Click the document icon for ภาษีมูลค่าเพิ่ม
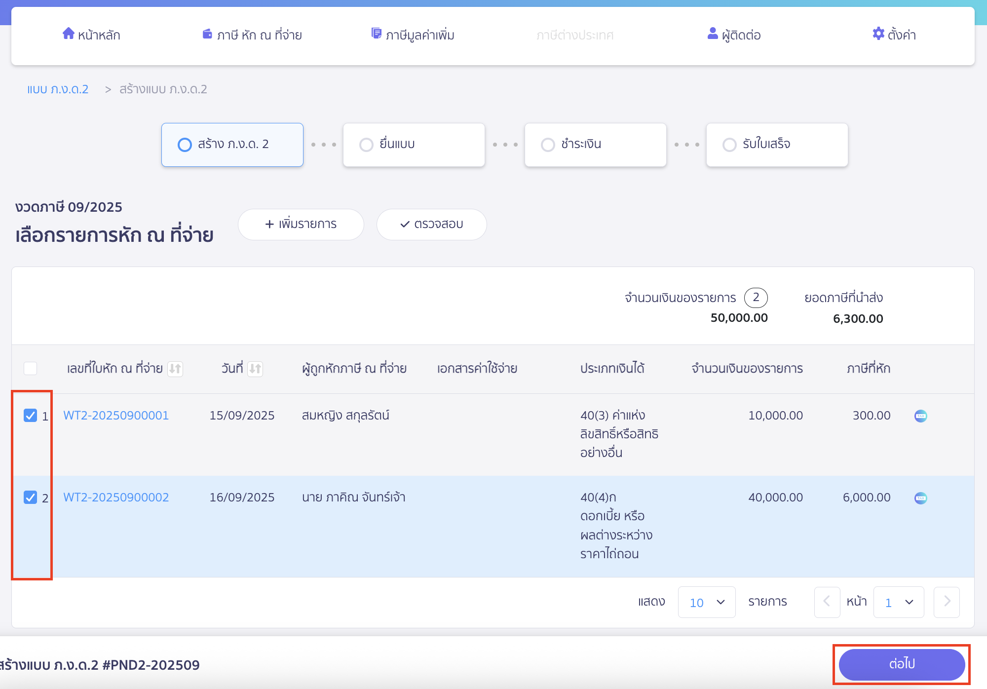The image size is (987, 689). 376,34
